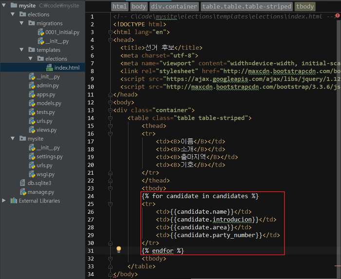Open models.py file
Viewport: 341px width, 279px height.
49,103
